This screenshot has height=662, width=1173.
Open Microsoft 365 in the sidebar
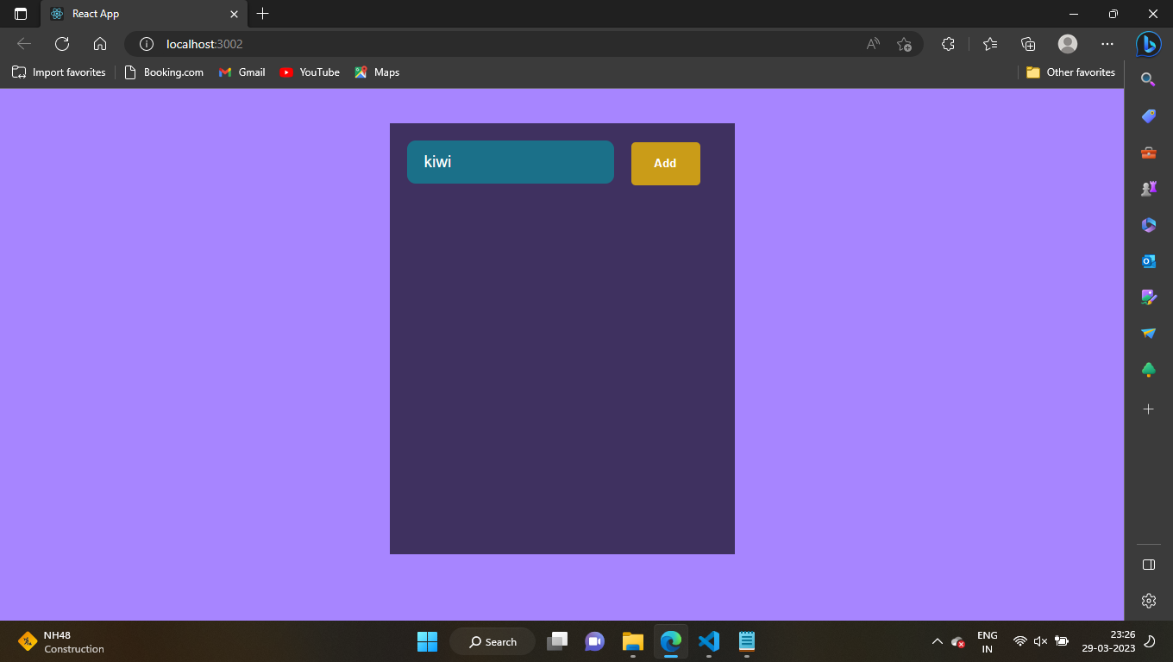tap(1148, 225)
